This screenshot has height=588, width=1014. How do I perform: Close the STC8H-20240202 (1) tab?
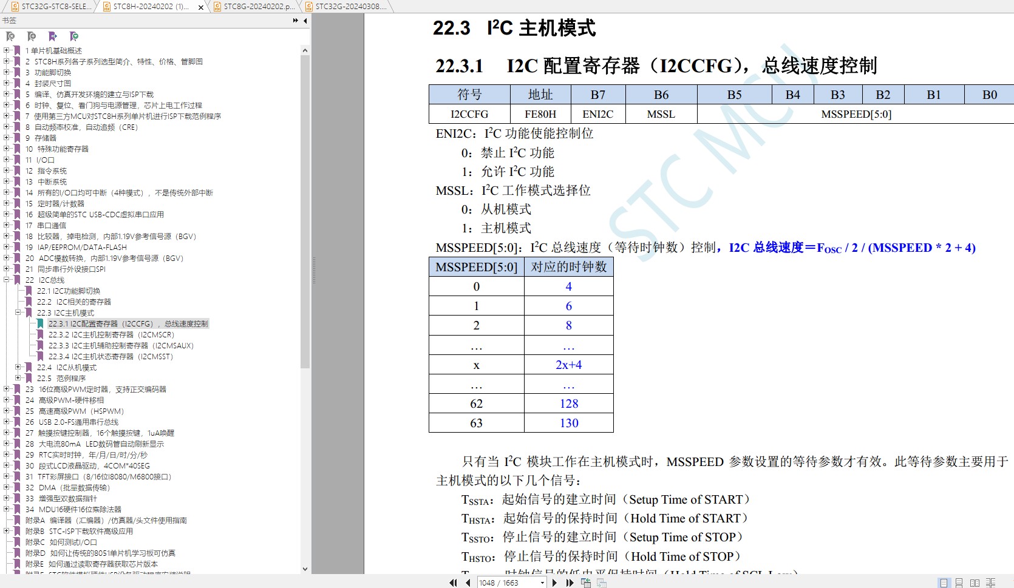click(x=201, y=7)
